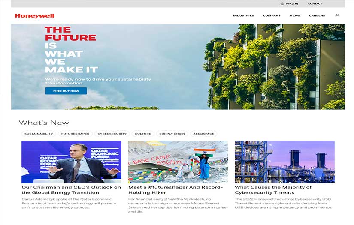Click 'We're ready now to drive' hero subtitle
The image size is (354, 225).
point(98,81)
